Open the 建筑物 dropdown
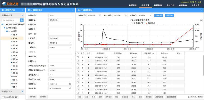Screen dimensions: 204x100 (60, 43)
